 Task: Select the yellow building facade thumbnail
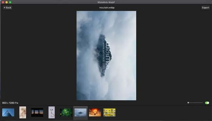click(109, 112)
